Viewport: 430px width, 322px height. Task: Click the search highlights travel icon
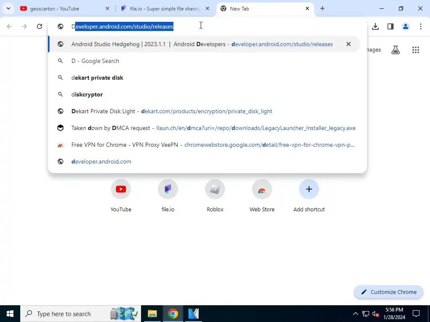[x=124, y=314]
